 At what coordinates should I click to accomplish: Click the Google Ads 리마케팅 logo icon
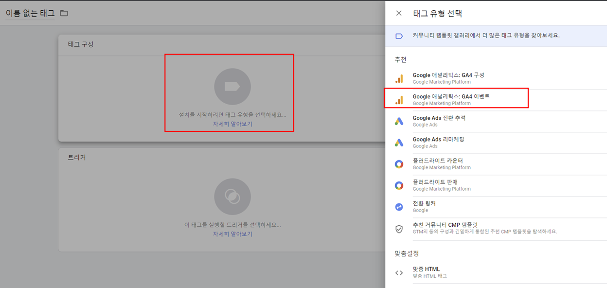[399, 143]
